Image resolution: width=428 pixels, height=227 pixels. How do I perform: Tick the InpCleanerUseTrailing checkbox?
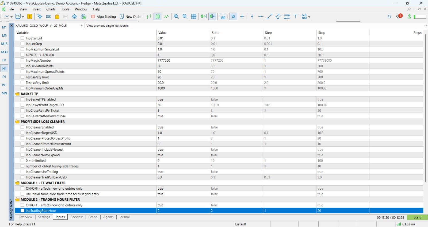pos(22,172)
